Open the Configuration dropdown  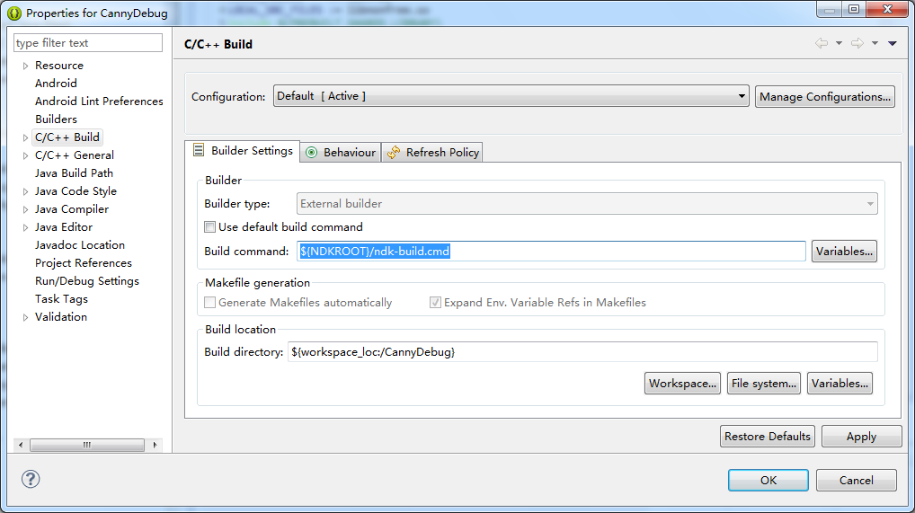[511, 96]
